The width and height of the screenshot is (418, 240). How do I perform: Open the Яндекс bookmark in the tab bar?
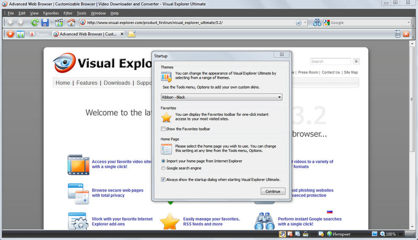[x=40, y=34]
